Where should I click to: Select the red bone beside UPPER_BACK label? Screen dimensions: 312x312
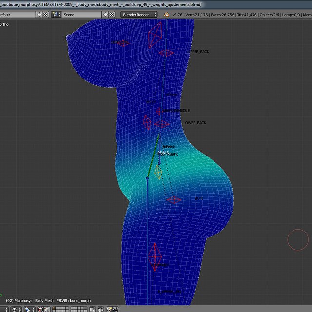click(x=166, y=53)
